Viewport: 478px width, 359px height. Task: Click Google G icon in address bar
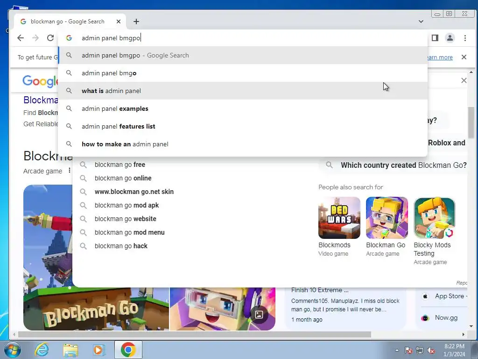coord(69,38)
